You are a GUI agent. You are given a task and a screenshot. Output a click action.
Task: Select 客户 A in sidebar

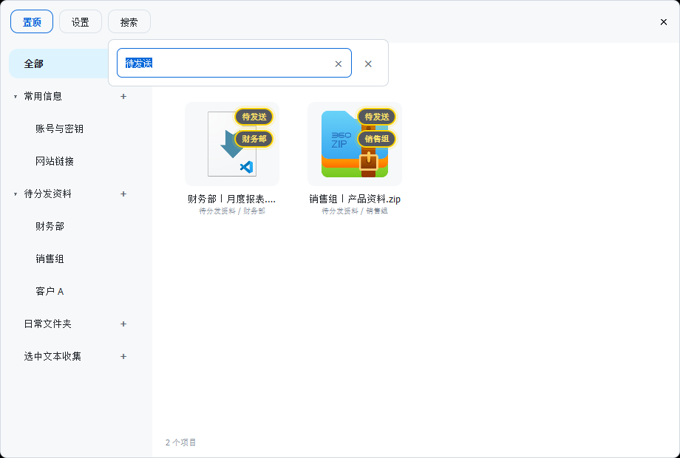point(50,291)
